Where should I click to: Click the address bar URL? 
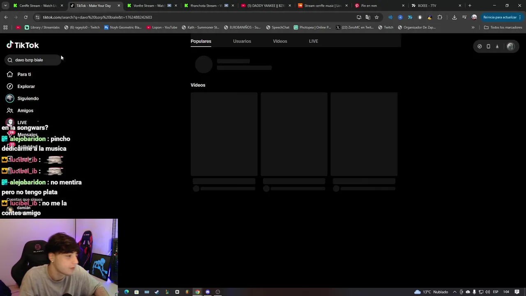coord(97,17)
